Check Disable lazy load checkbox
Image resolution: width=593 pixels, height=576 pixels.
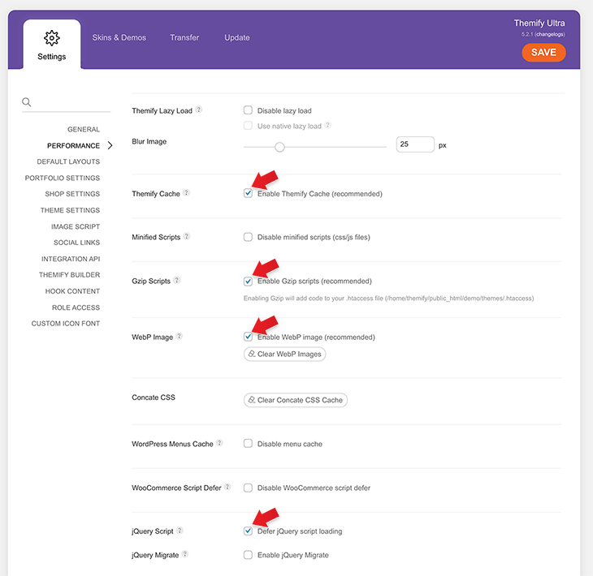click(248, 110)
